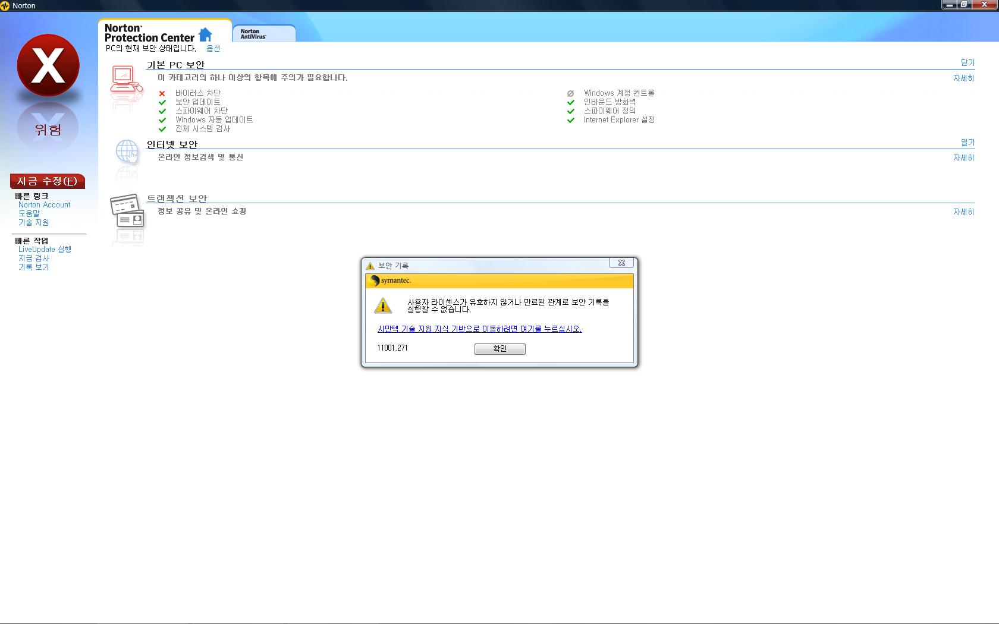999x624 pixels.
Task: Click the 지금 수정(F) fix now button
Action: [x=48, y=181]
